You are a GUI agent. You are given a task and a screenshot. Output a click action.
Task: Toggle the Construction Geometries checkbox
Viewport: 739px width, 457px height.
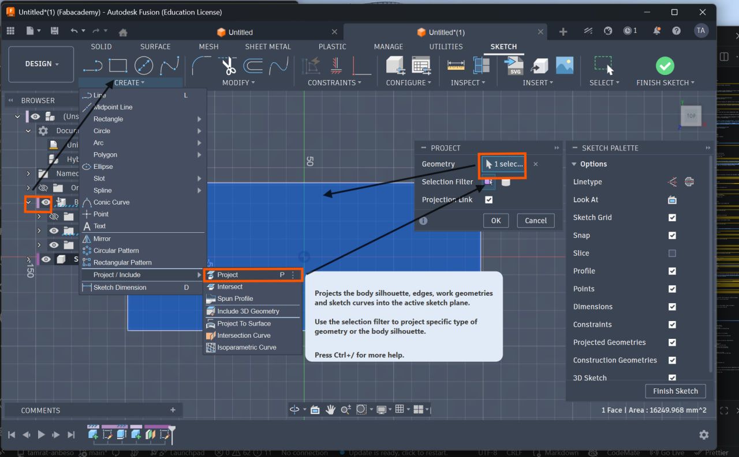pyautogui.click(x=672, y=361)
